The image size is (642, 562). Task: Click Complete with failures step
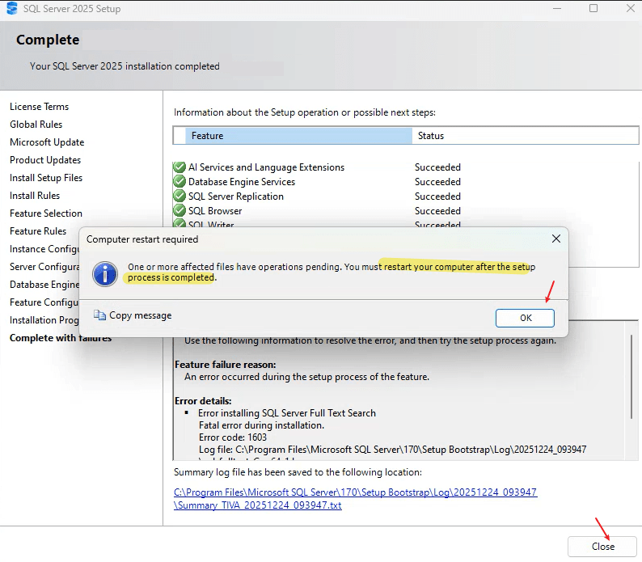(61, 338)
